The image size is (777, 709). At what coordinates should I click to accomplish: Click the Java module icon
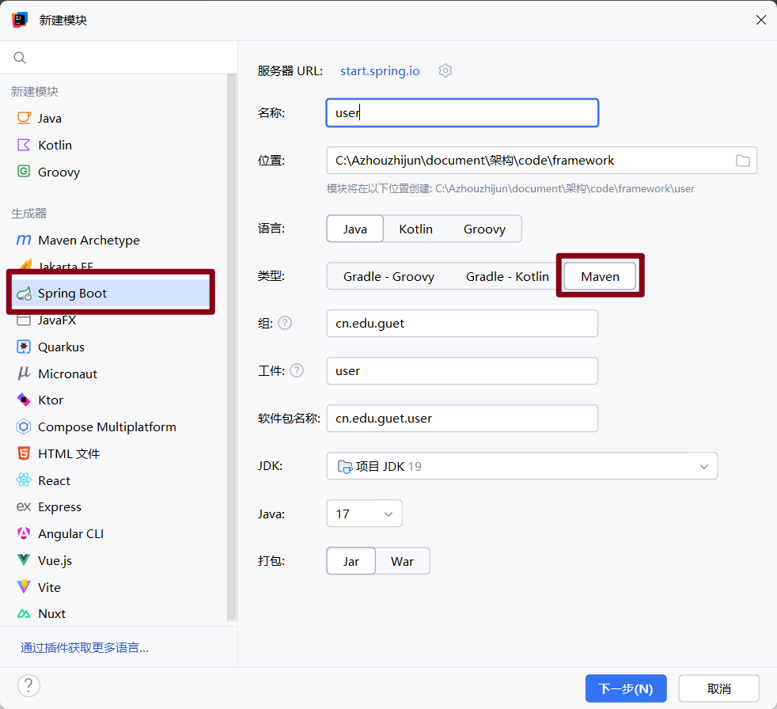tap(24, 118)
